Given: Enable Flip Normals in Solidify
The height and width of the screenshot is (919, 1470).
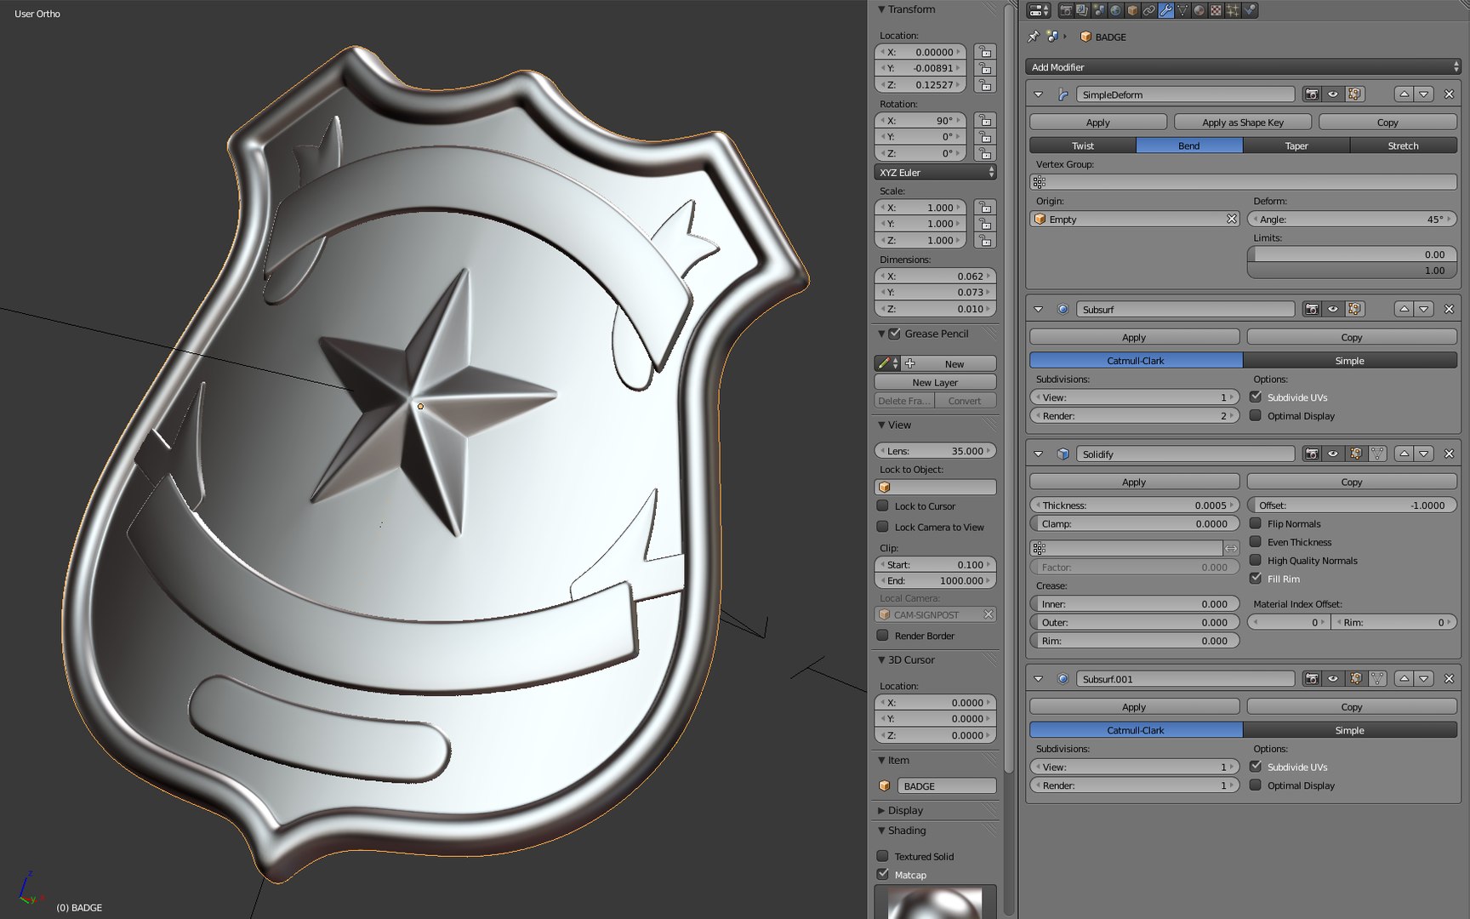Looking at the screenshot, I should [1256, 523].
